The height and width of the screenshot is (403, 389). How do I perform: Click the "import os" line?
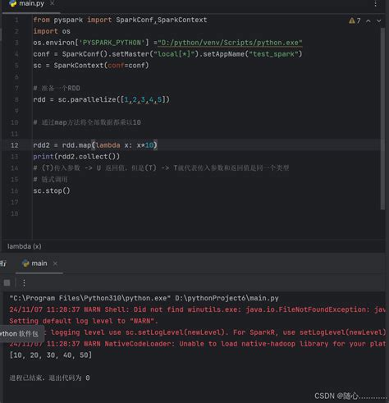pos(52,31)
